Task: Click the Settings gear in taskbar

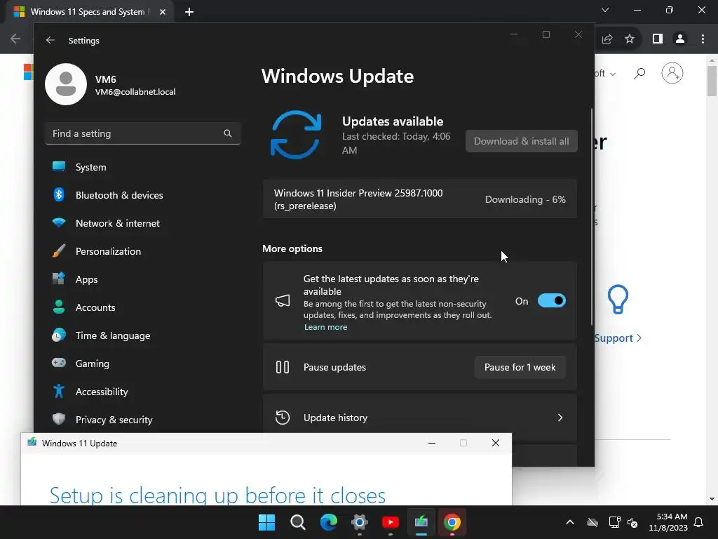Action: pyautogui.click(x=360, y=522)
